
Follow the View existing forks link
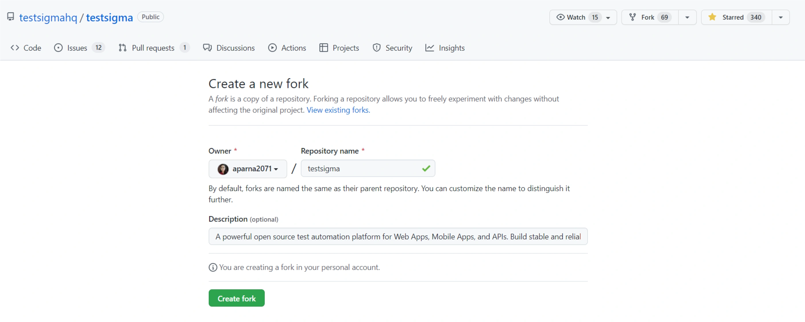338,110
